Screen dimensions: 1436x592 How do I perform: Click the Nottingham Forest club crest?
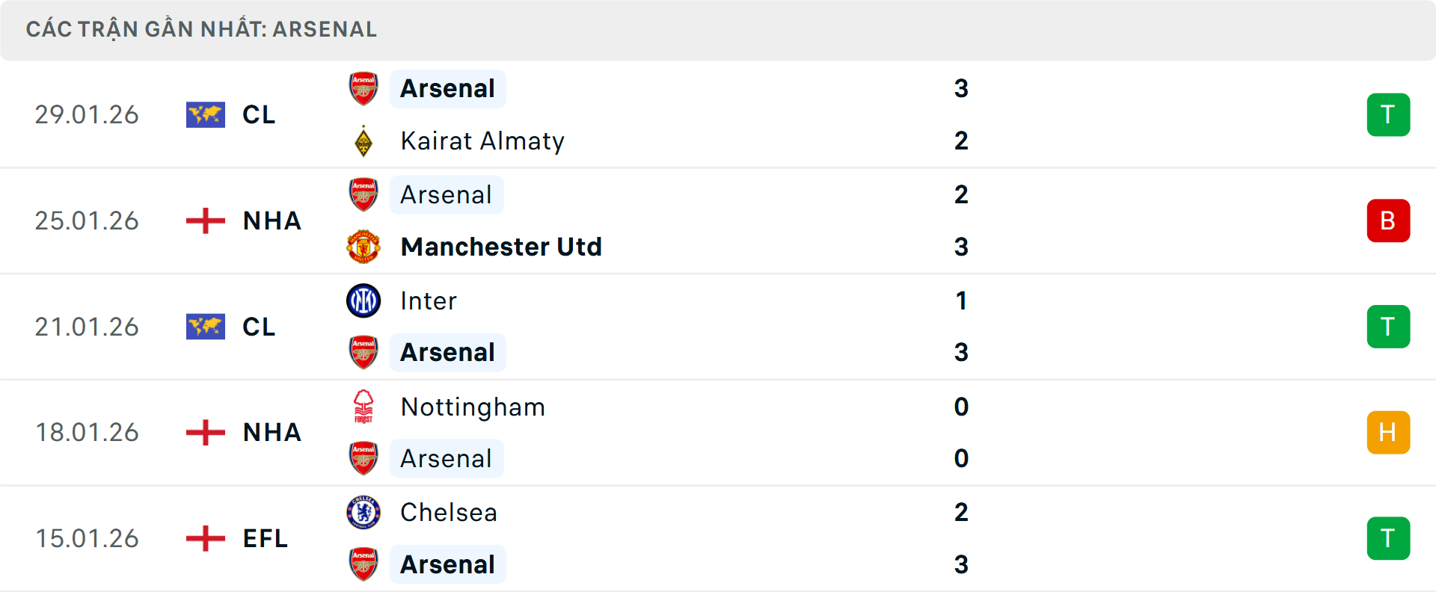[x=363, y=407]
